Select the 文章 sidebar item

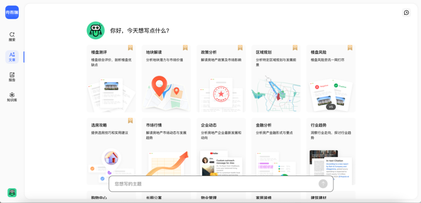pyautogui.click(x=12, y=57)
